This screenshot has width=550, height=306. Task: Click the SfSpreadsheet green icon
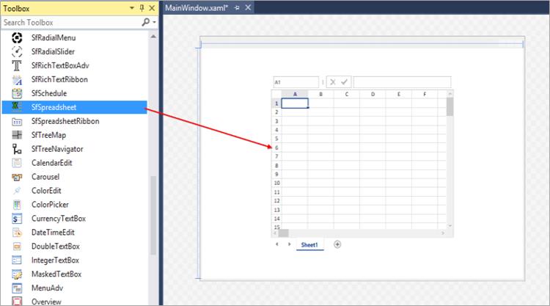(17, 107)
